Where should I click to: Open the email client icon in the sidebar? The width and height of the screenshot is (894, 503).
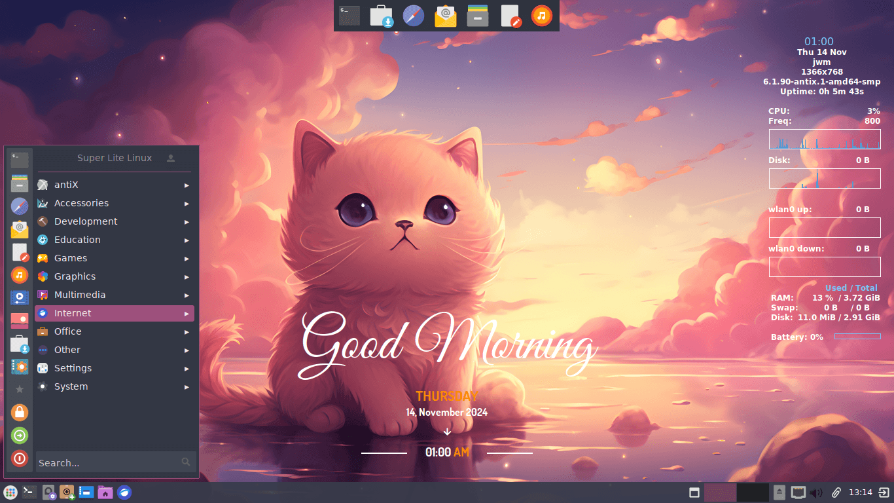(x=19, y=229)
